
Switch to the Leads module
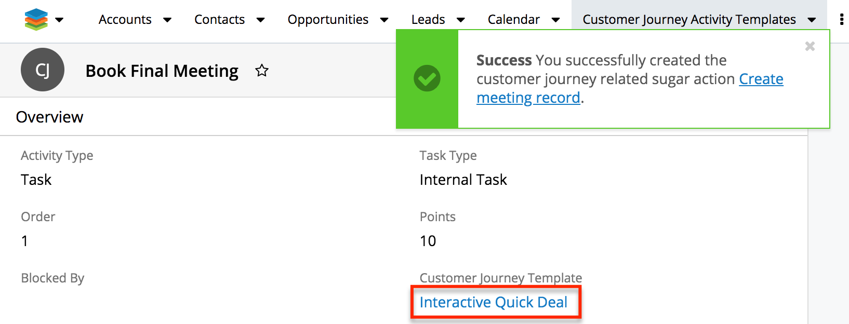tap(428, 20)
